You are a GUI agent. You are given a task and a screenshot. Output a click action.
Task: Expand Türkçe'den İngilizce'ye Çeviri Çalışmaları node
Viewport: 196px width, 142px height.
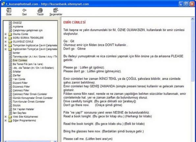pos(6,45)
